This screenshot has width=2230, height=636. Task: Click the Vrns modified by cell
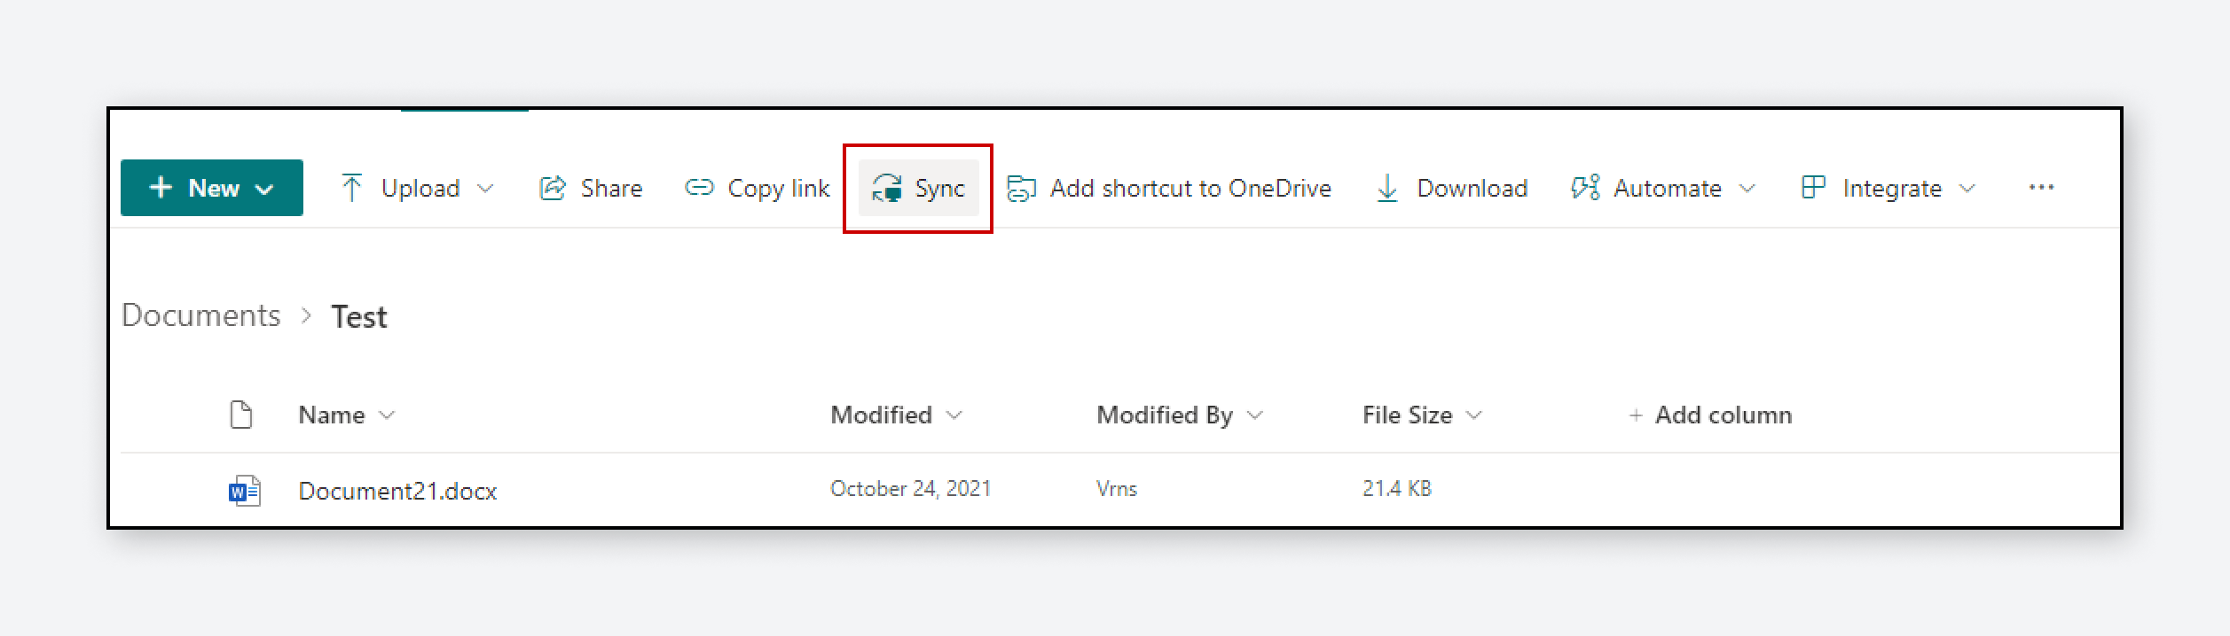[1117, 488]
